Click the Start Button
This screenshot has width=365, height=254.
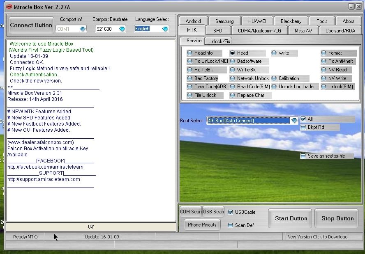pos(291,218)
